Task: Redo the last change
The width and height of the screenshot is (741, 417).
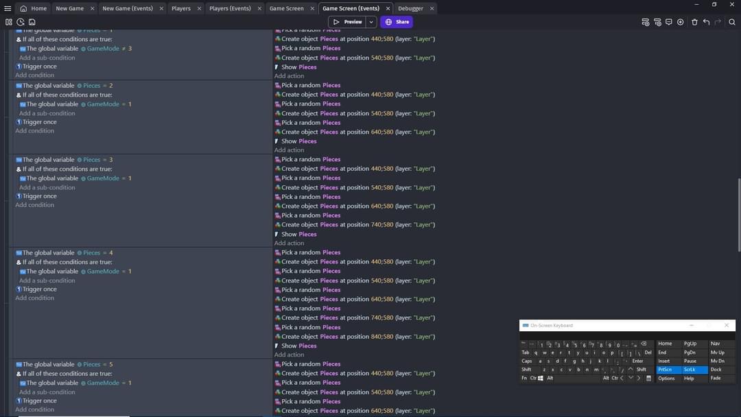Action: point(718,21)
